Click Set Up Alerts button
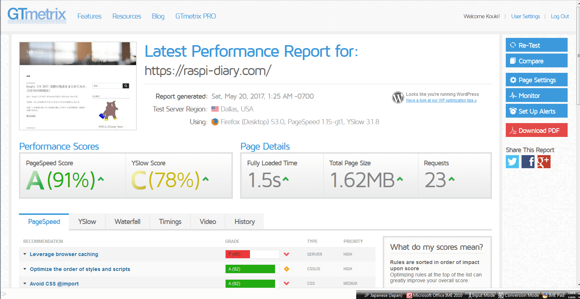580x299 pixels. pos(536,111)
